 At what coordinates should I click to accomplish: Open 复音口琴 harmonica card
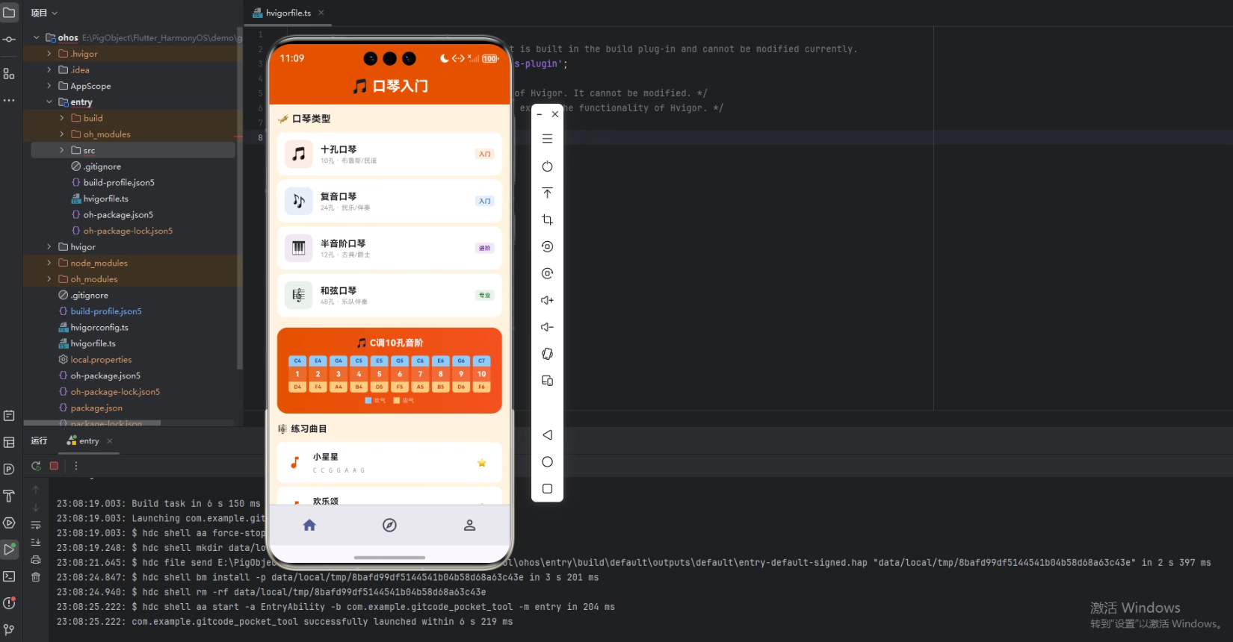click(x=389, y=201)
